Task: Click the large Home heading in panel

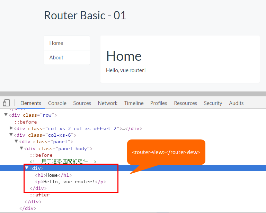Action: [x=124, y=56]
